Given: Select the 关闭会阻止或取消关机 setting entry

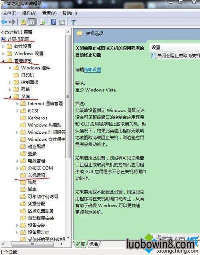Looking at the screenshot, I should coord(176,56).
